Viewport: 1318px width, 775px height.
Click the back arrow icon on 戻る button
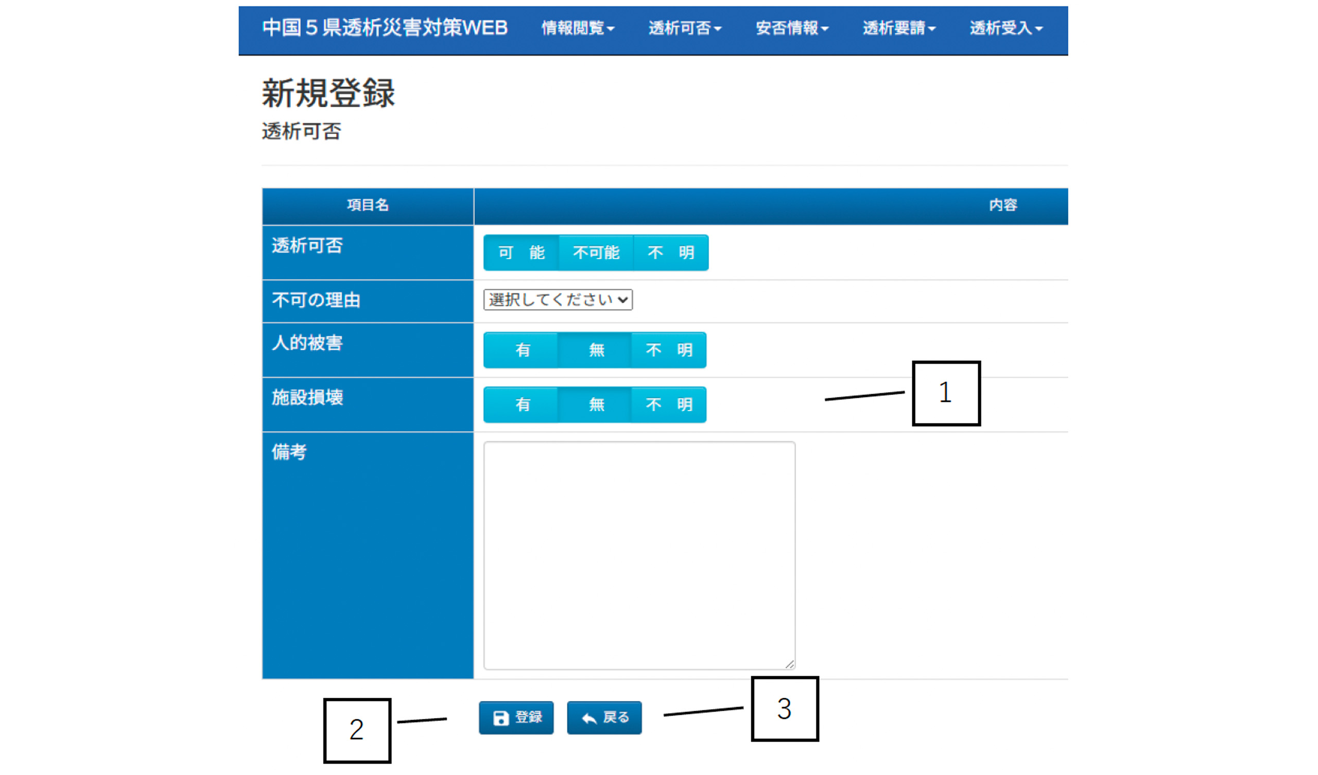pyautogui.click(x=589, y=718)
